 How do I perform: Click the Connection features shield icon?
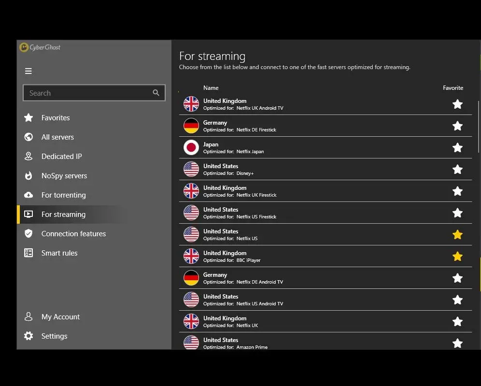pos(28,233)
